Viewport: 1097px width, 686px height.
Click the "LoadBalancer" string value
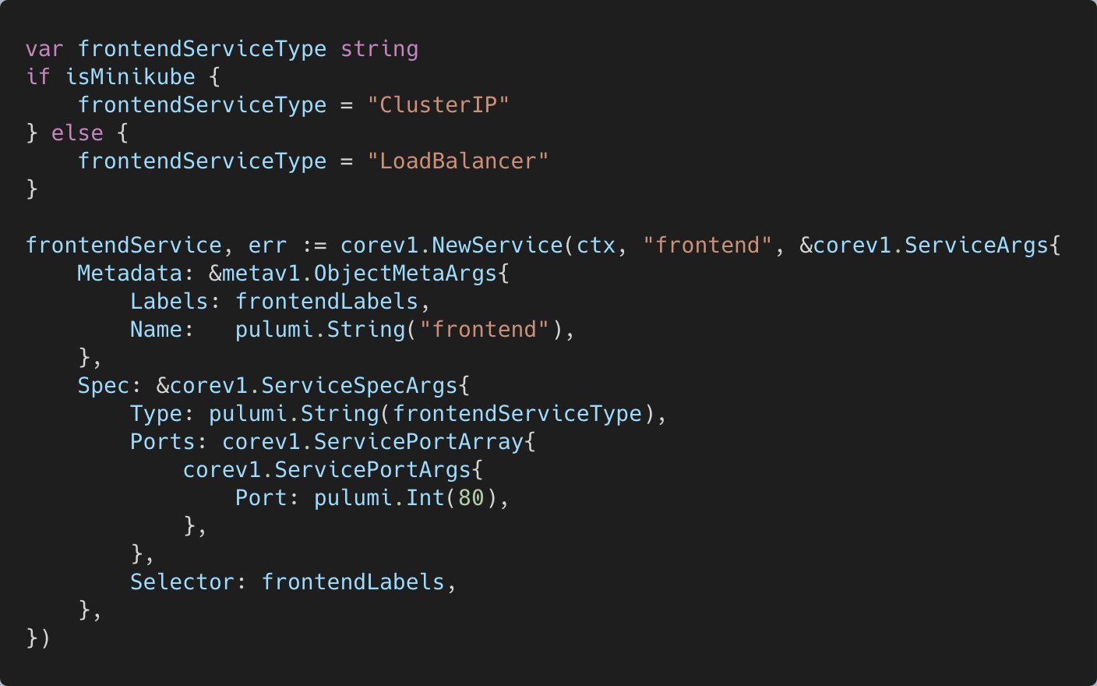tap(458, 161)
